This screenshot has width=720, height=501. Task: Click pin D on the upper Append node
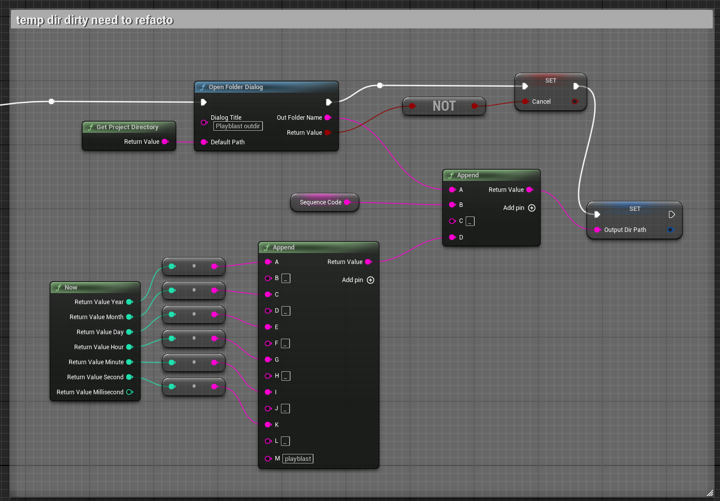[x=452, y=237]
